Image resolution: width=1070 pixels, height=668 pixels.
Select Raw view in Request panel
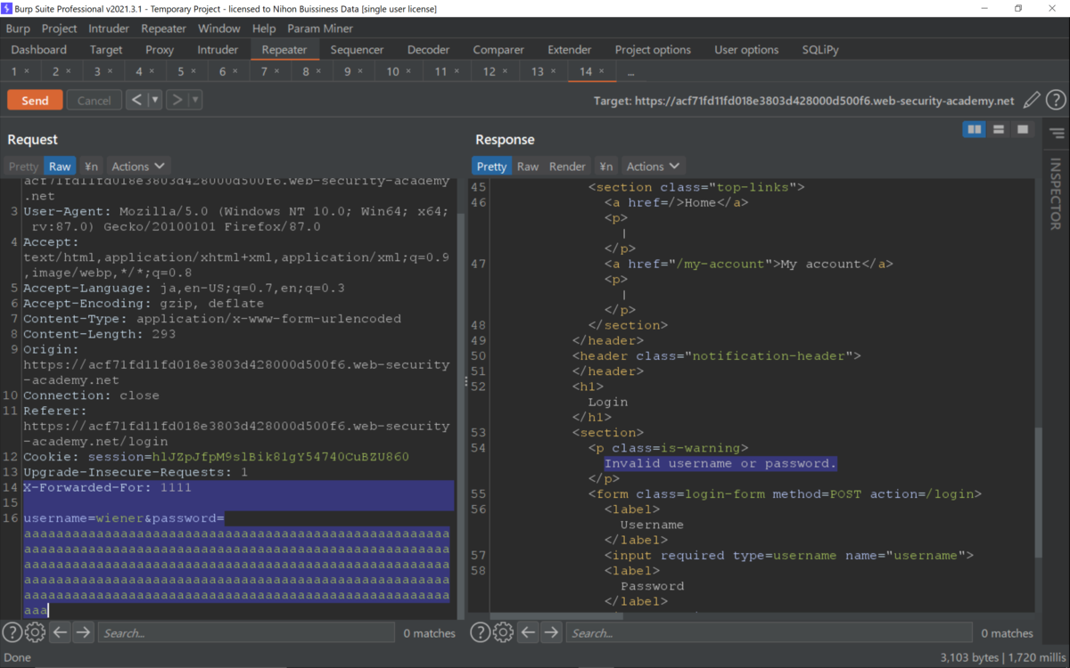(x=60, y=166)
